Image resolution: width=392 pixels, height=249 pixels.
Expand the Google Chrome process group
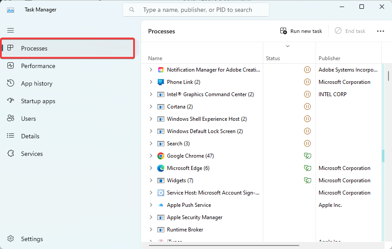(151, 155)
